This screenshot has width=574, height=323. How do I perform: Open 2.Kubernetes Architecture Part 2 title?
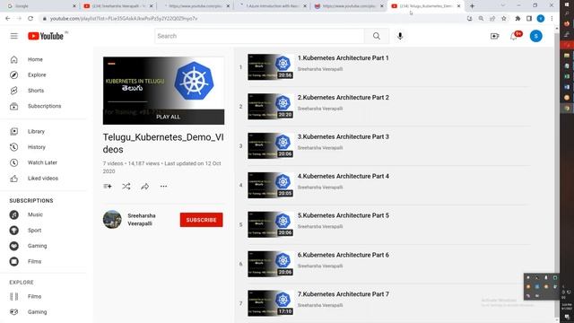click(x=343, y=98)
